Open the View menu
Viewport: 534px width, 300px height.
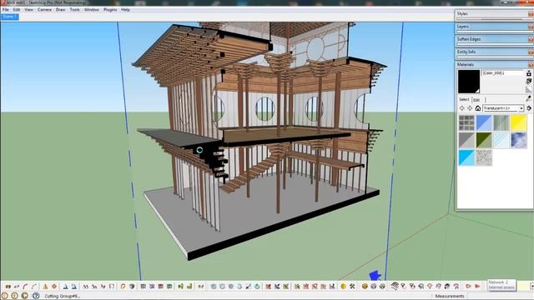(28, 10)
